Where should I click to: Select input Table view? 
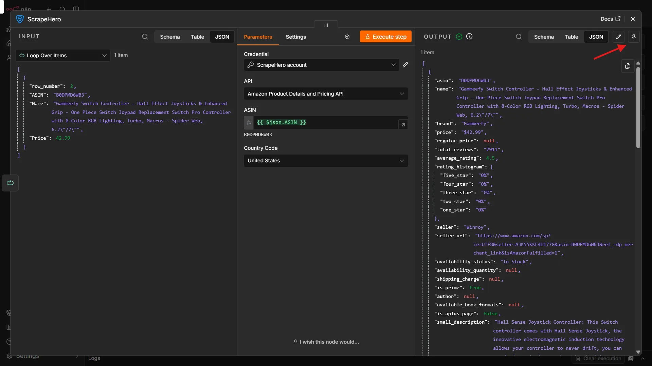point(197,37)
